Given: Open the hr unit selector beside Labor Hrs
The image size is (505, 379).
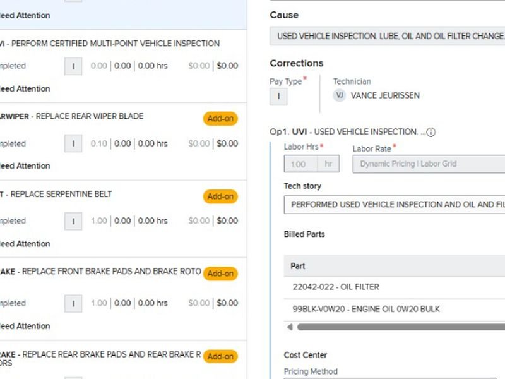Looking at the screenshot, I should tap(328, 164).
